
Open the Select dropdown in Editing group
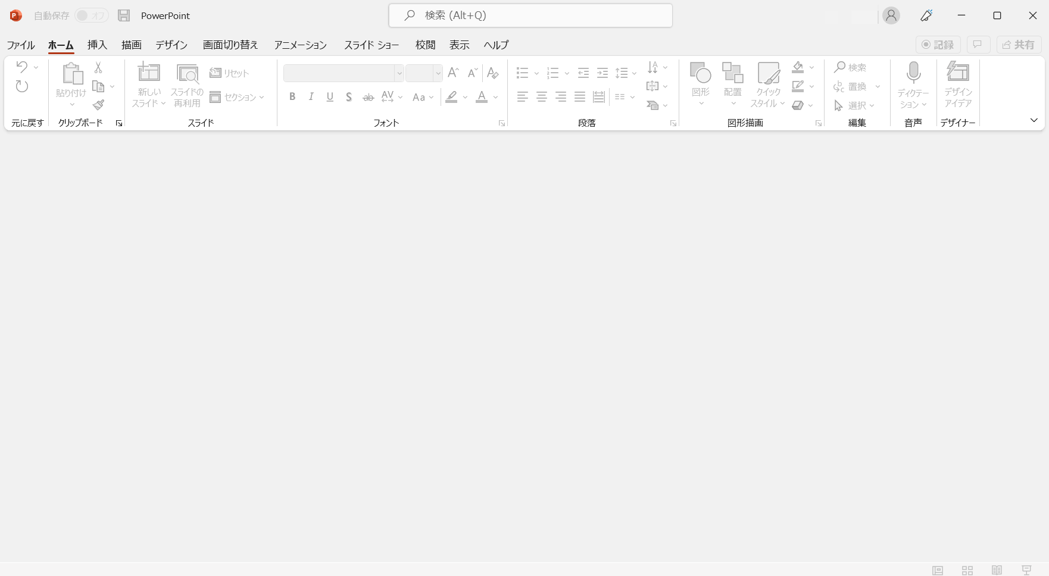click(854, 105)
